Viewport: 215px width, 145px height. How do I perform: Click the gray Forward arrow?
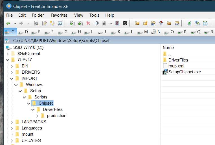tap(21, 23)
